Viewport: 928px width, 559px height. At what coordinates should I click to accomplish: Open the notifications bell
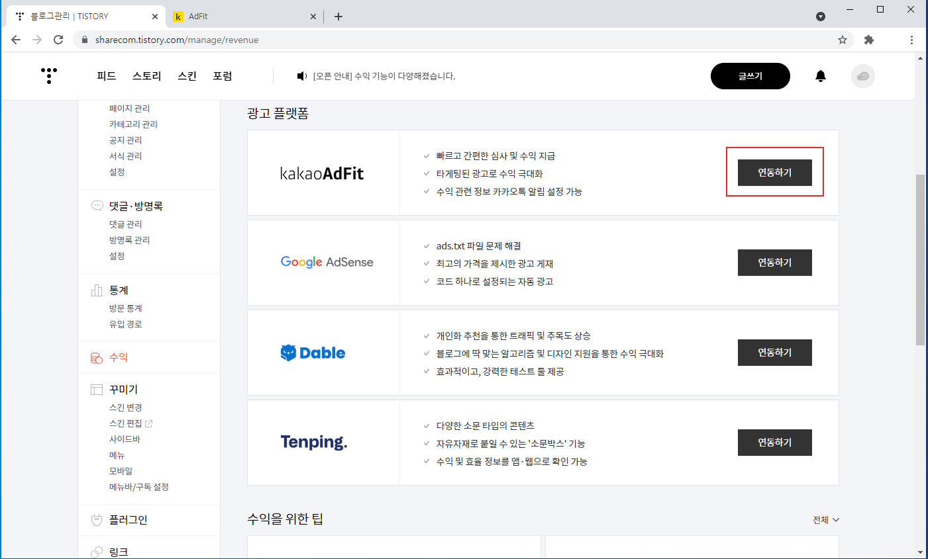(x=821, y=76)
